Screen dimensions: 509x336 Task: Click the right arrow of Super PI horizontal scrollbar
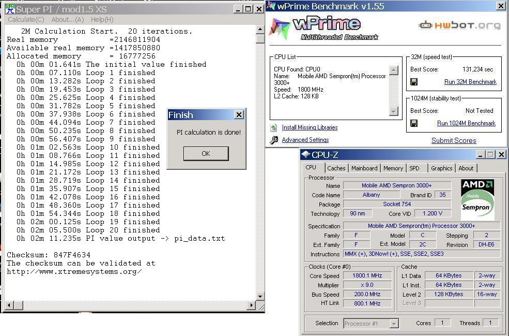pos(251,305)
